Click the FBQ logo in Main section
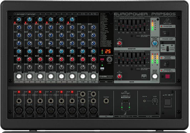 pos(144,76)
